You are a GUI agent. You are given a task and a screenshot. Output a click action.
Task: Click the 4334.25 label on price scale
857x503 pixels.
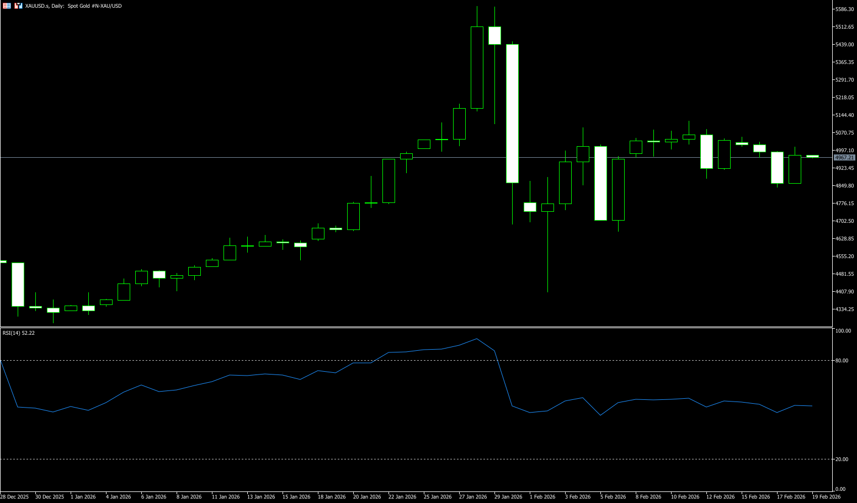click(x=844, y=309)
